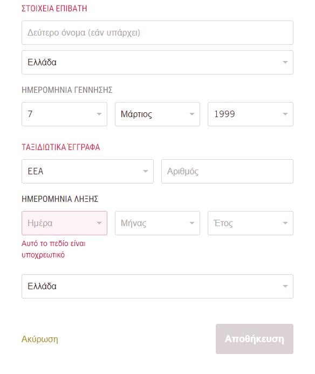The image size is (315, 374).
Task: Click arrow icon on the Μάρτιος dropdown
Action: [x=191, y=114]
